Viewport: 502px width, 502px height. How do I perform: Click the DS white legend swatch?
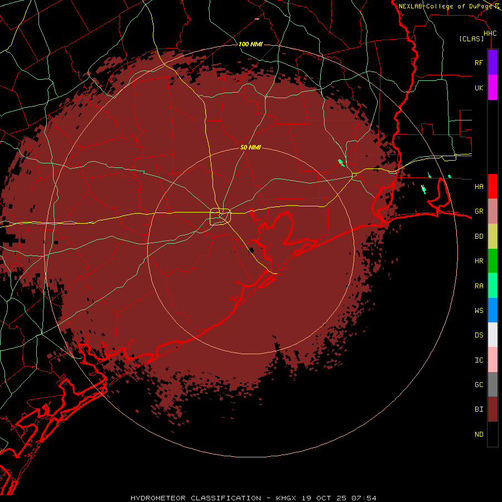[x=493, y=335]
